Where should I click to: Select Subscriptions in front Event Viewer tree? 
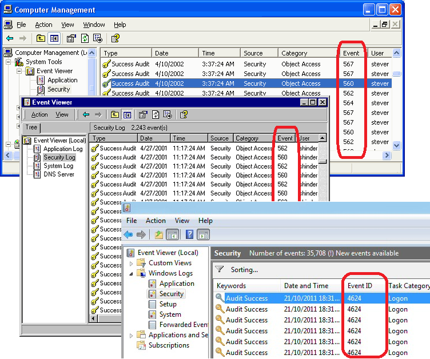(x=169, y=345)
